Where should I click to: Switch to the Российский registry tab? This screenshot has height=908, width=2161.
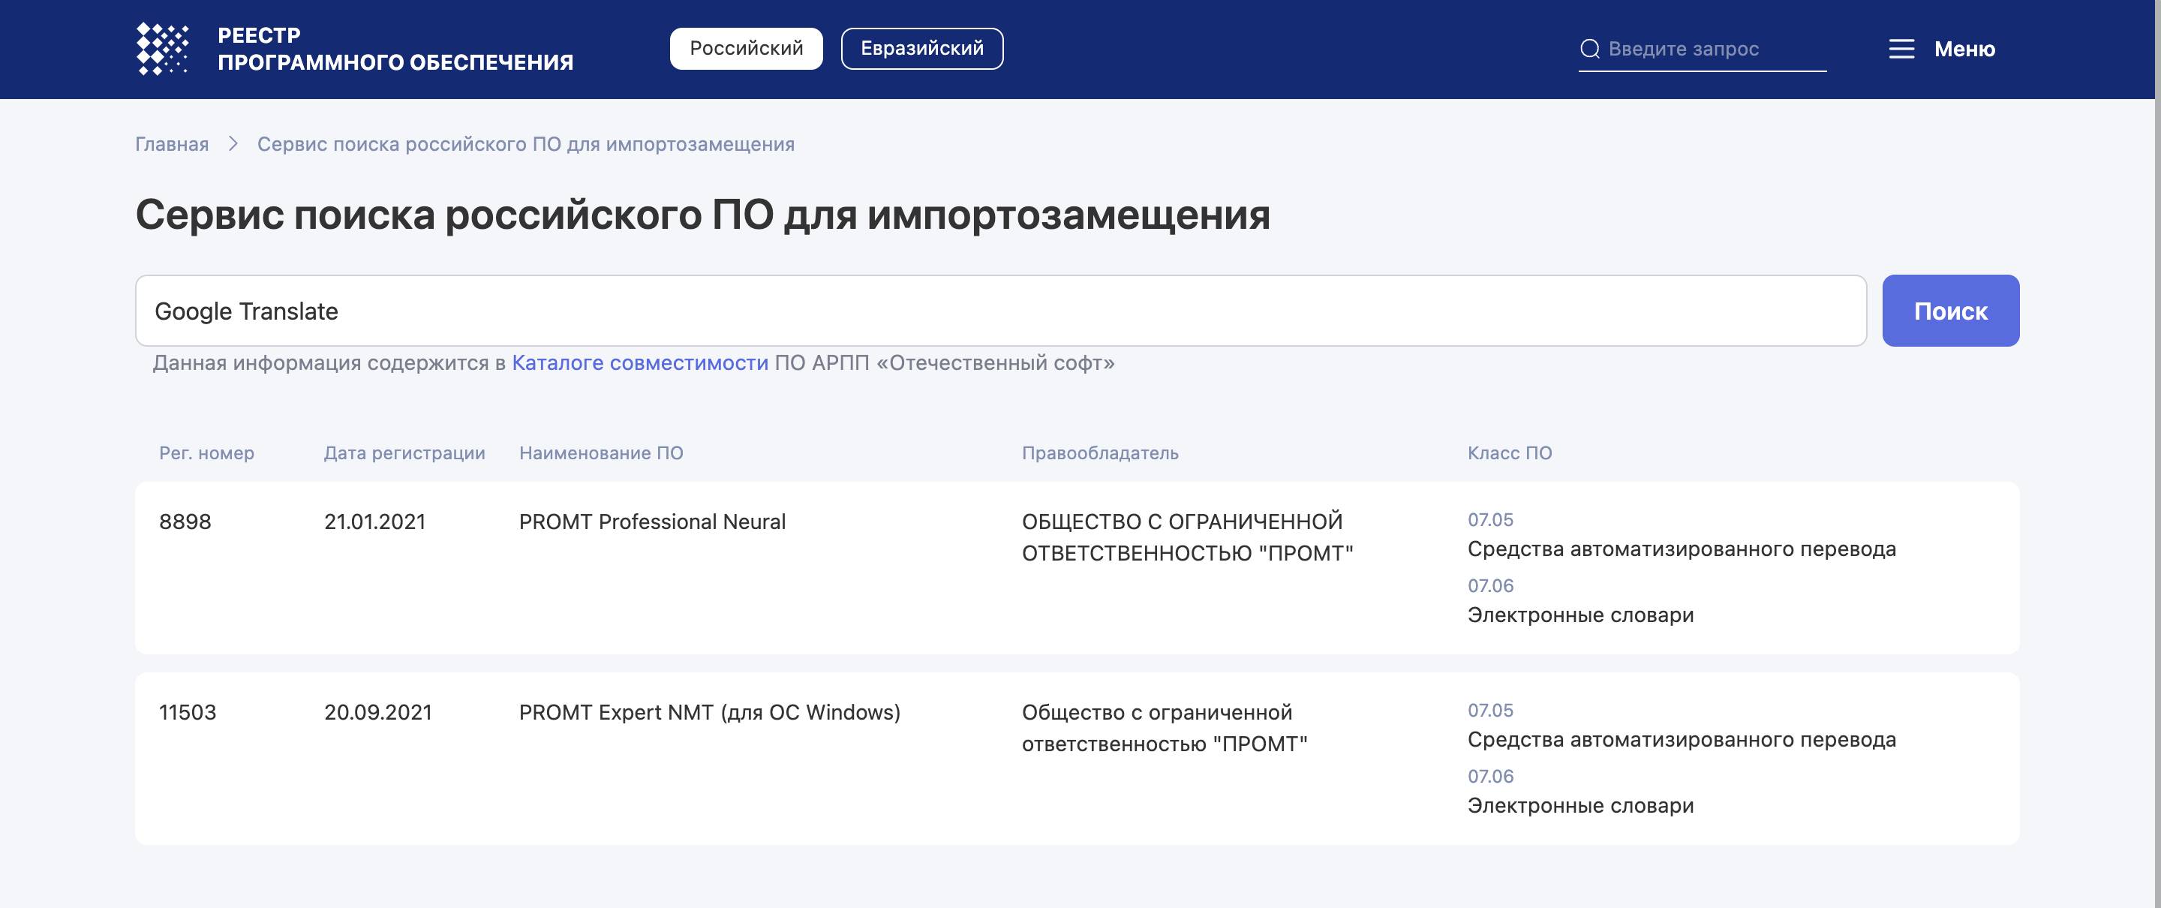click(746, 49)
